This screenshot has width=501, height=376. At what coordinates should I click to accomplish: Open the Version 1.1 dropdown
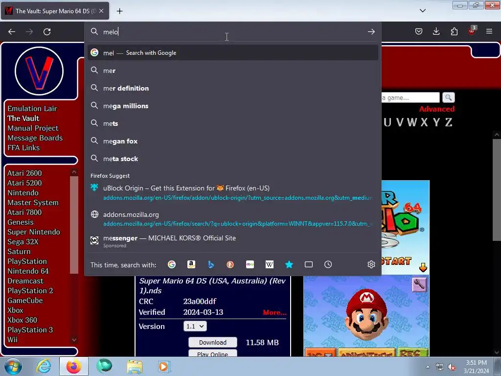pyautogui.click(x=195, y=326)
